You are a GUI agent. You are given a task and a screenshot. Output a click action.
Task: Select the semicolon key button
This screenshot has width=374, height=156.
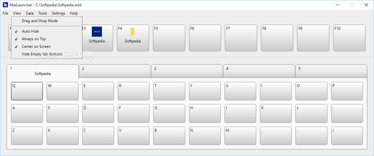pos(347,113)
